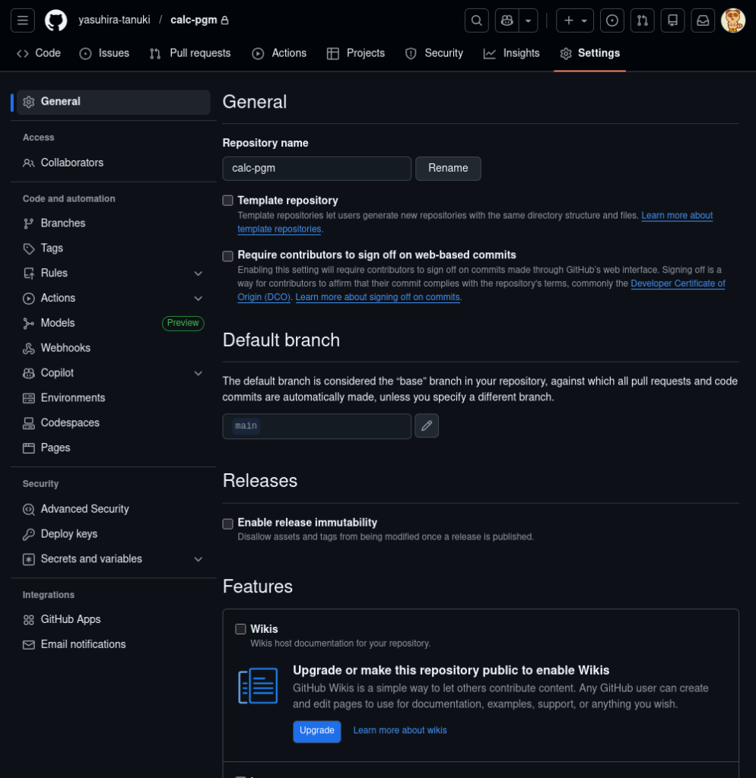Click the GitHub logo icon
Viewport: 756px width, 778px height.
(56, 21)
